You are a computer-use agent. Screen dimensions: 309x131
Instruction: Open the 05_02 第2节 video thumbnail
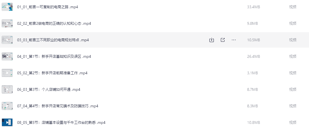point(7,73)
